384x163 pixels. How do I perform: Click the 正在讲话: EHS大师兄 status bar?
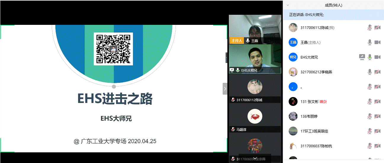333,14
